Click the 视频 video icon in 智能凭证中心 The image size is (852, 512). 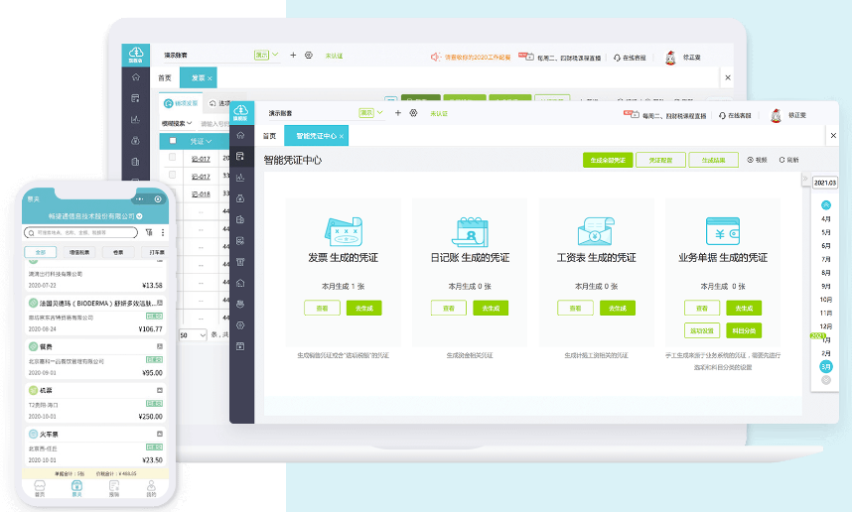coord(750,160)
